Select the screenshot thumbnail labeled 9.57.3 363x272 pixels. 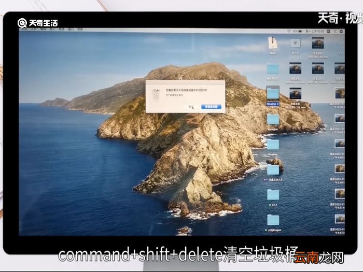coord(340,219)
